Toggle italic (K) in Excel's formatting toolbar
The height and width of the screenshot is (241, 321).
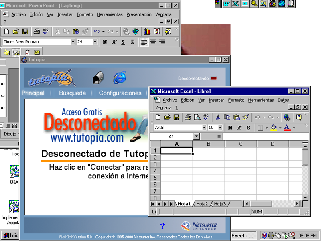tap(239, 128)
